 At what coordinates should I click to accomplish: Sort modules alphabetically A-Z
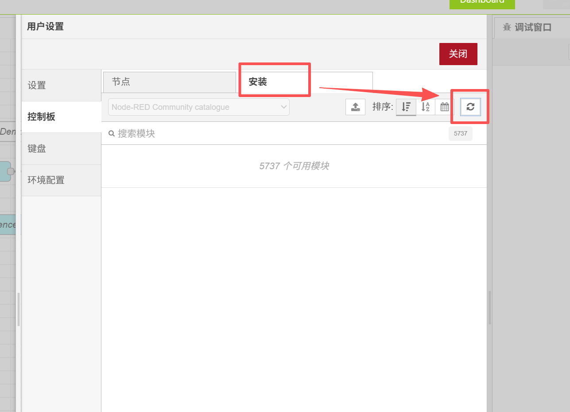(425, 107)
